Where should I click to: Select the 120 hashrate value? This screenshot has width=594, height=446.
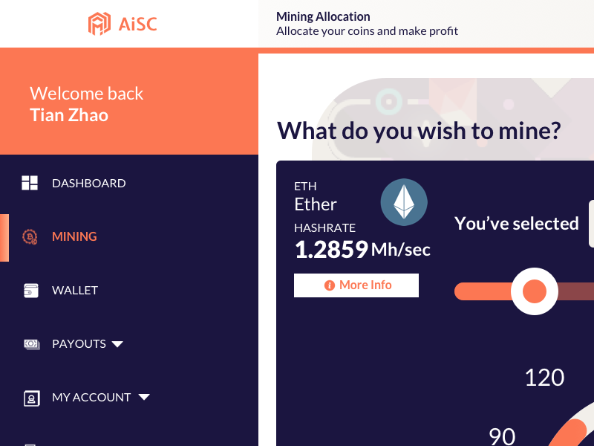tap(544, 378)
